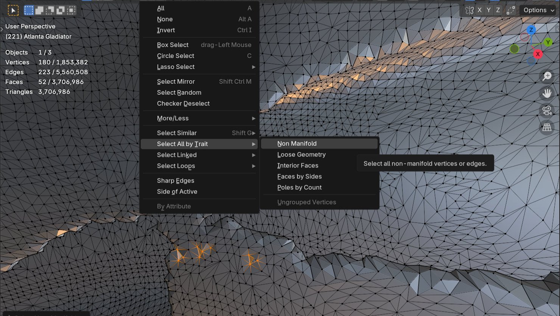The width and height of the screenshot is (560, 316).
Task: Click Select Random in the menu
Action: (x=179, y=92)
